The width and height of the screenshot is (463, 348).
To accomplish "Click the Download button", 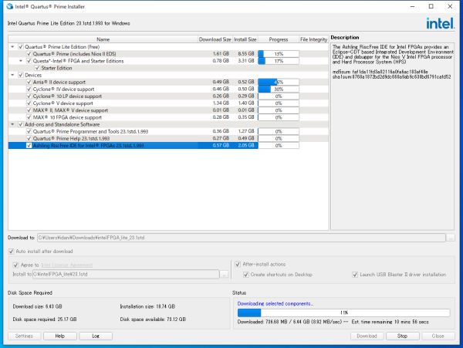I will click(367, 336).
